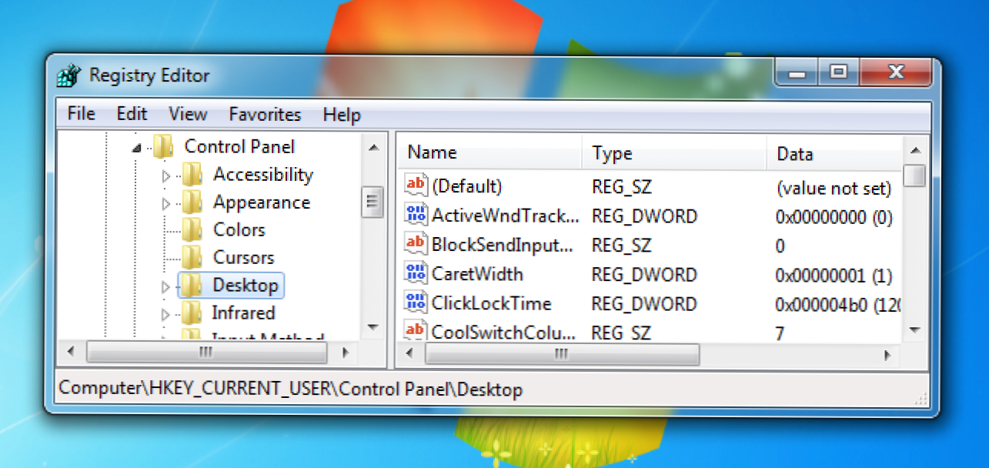989x468 pixels.
Task: Click the Colors folder icon
Action: coord(192,229)
